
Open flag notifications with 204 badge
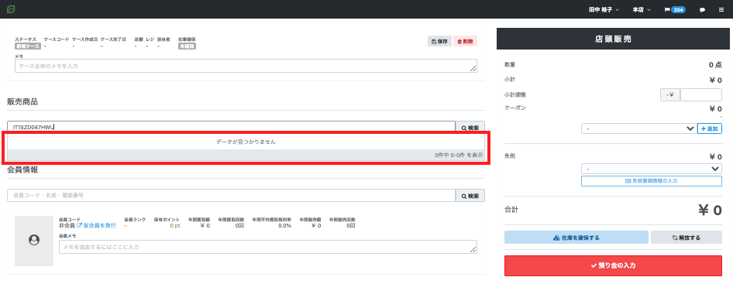[674, 9]
